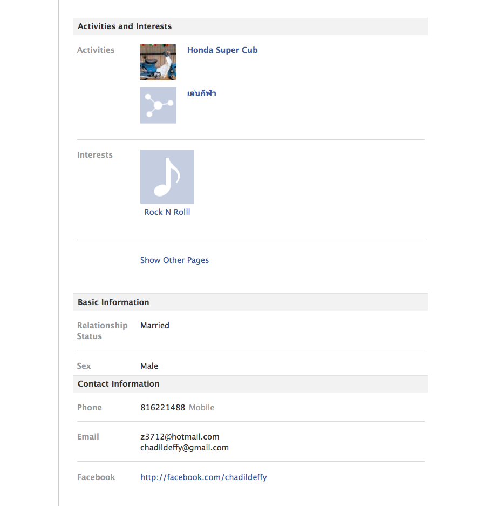This screenshot has width=504, height=506.
Task: Select the z3712@hotmail.com email address
Action: pyautogui.click(x=180, y=437)
